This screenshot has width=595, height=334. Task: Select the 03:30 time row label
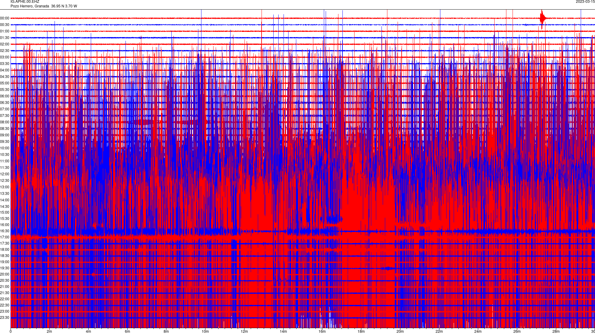pos(5,64)
